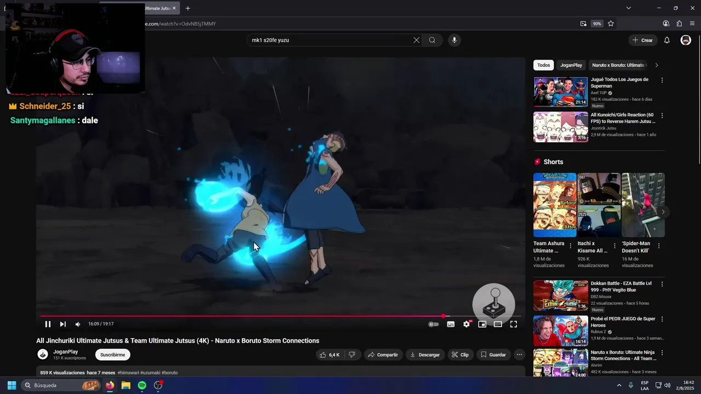Open Windows Start menu
This screenshot has height=394, width=701.
pyautogui.click(x=12, y=385)
